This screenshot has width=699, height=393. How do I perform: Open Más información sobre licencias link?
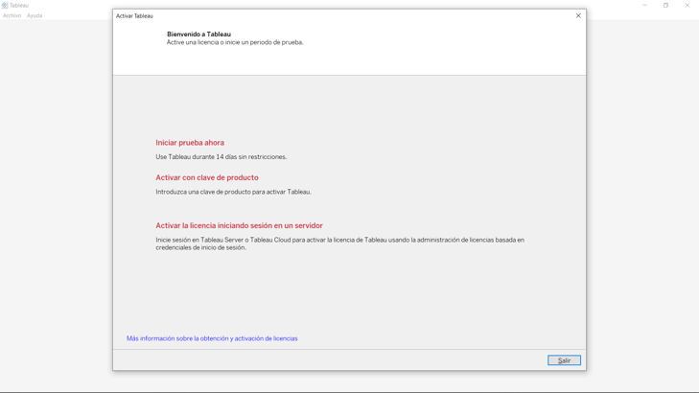click(x=212, y=338)
